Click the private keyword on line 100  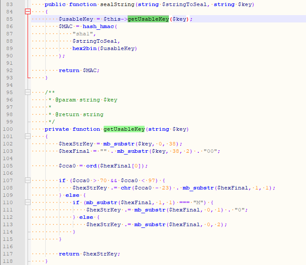56,129
